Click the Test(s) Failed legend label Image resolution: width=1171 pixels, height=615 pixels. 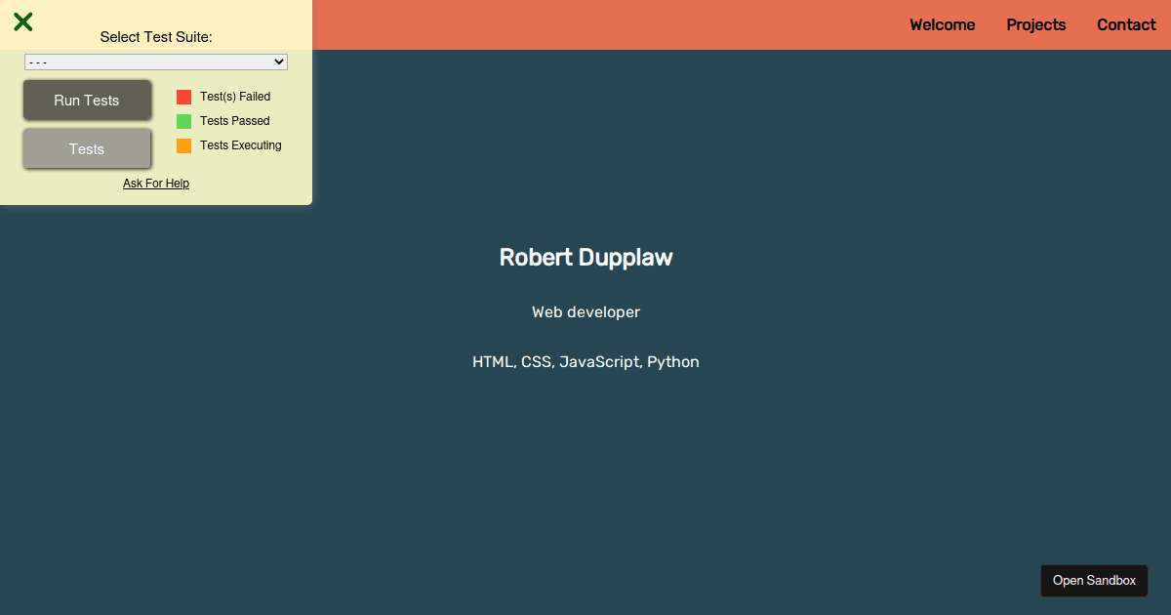(235, 96)
